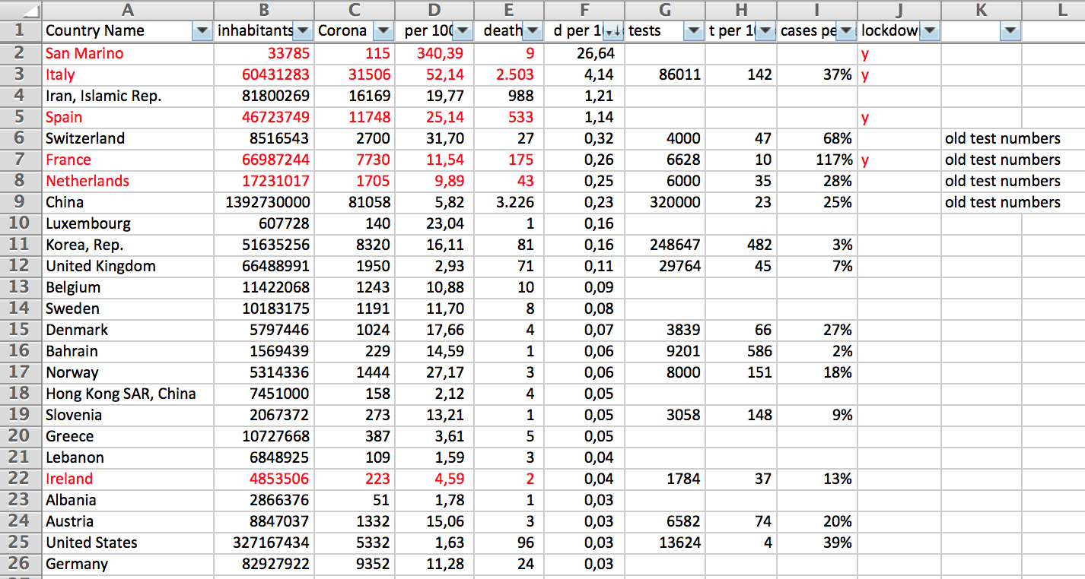Viewport: 1085px width, 579px height.
Task: Open the filter dropdown in empty column K header
Action: tap(1010, 31)
